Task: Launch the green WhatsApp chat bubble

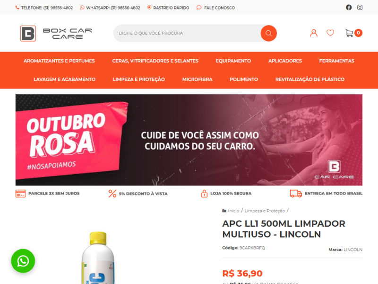Action: click(23, 261)
